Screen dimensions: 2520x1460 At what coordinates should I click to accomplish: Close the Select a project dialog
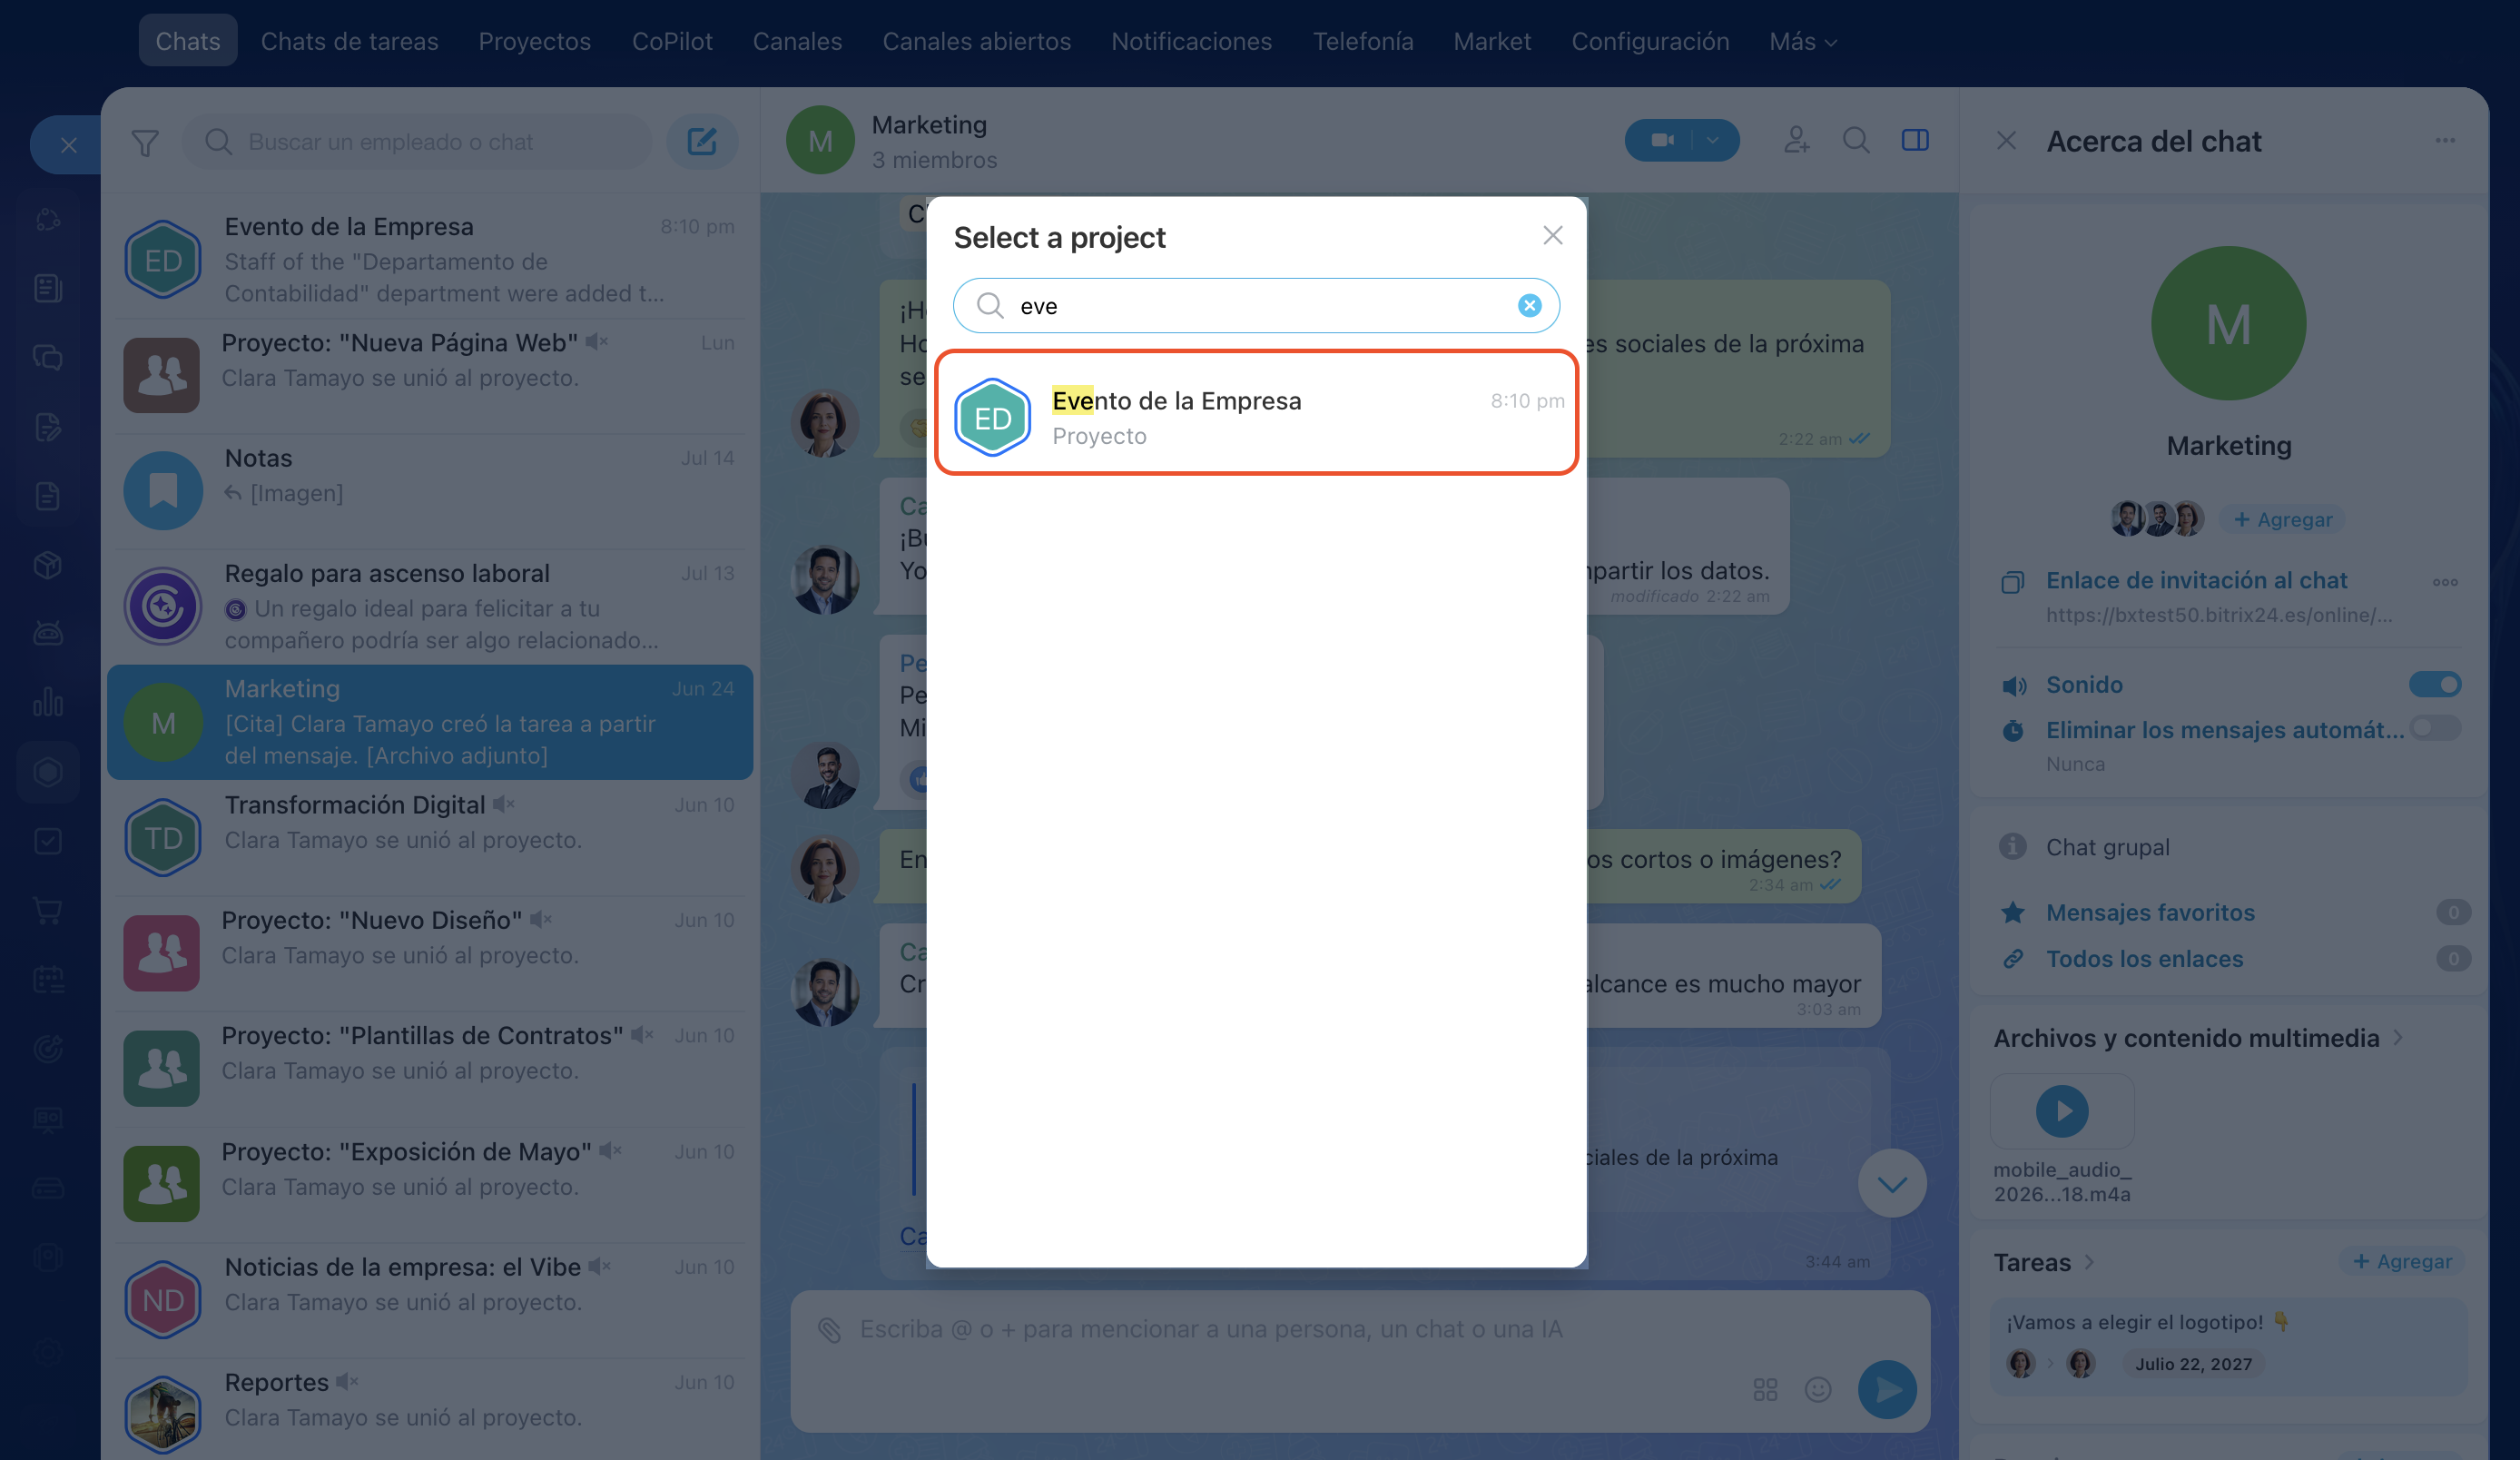click(1552, 236)
